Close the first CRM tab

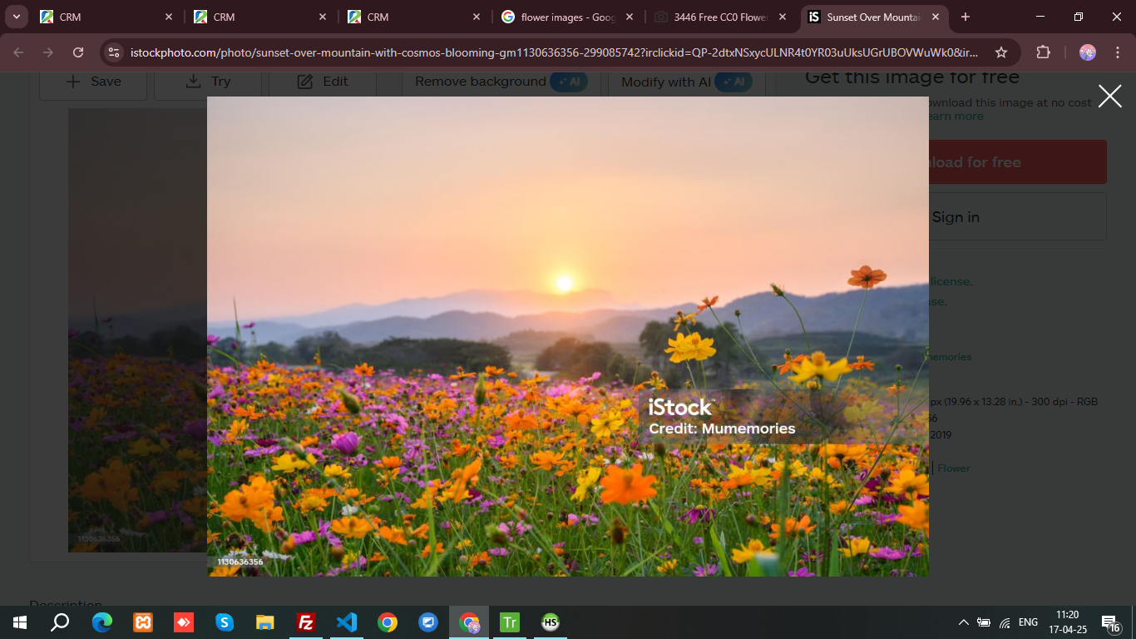point(168,17)
